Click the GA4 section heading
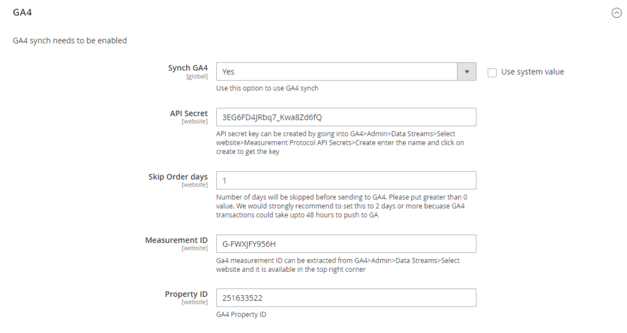 coord(23,12)
